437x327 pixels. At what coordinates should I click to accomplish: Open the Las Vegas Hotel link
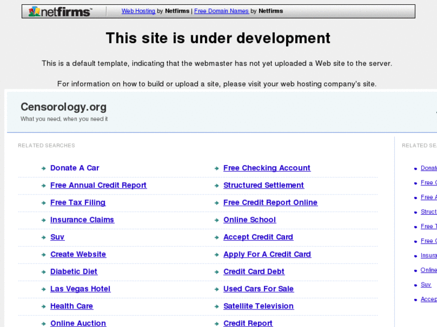pyautogui.click(x=81, y=289)
